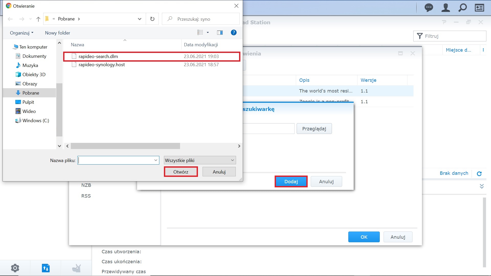Go up one folder level in dialog
The width and height of the screenshot is (491, 276).
38,19
